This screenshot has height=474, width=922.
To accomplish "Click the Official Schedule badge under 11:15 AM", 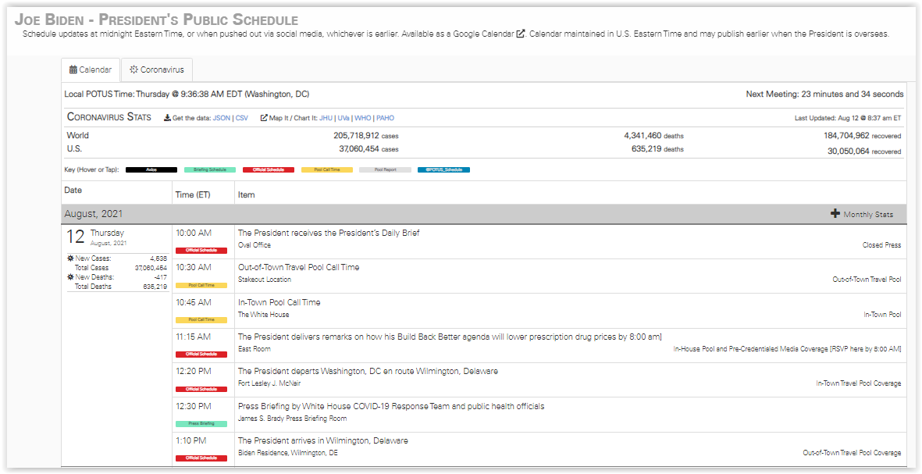I will 201,354.
